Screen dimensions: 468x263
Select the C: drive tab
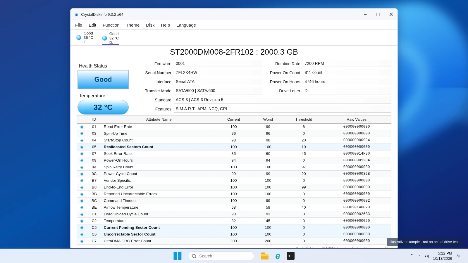pyautogui.click(x=85, y=38)
